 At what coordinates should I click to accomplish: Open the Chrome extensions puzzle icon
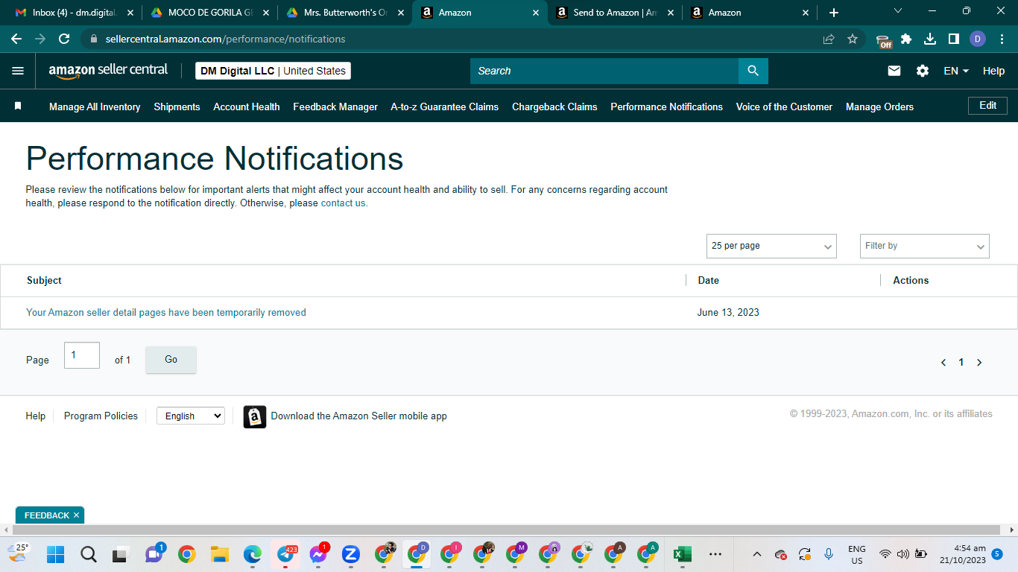906,39
